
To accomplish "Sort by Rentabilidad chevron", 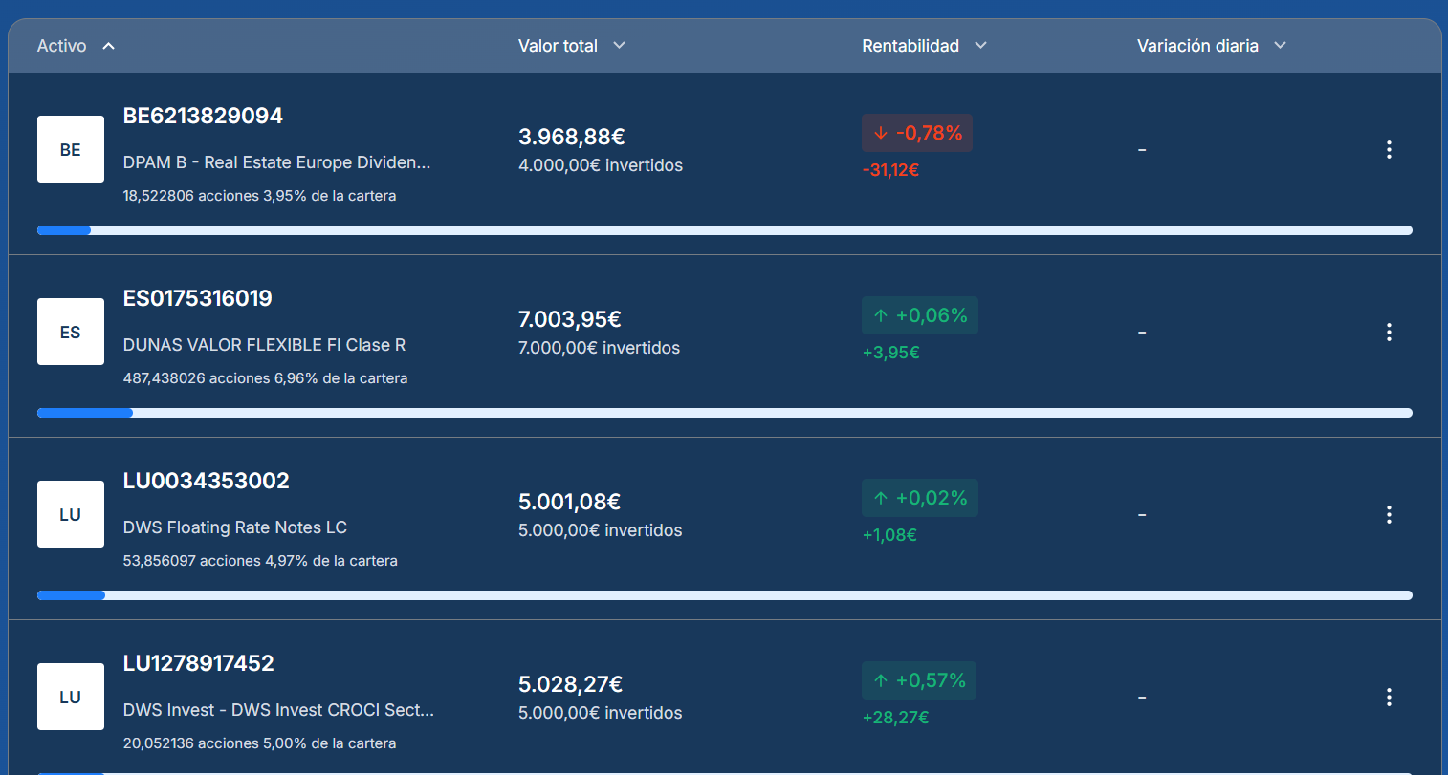I will tap(980, 46).
